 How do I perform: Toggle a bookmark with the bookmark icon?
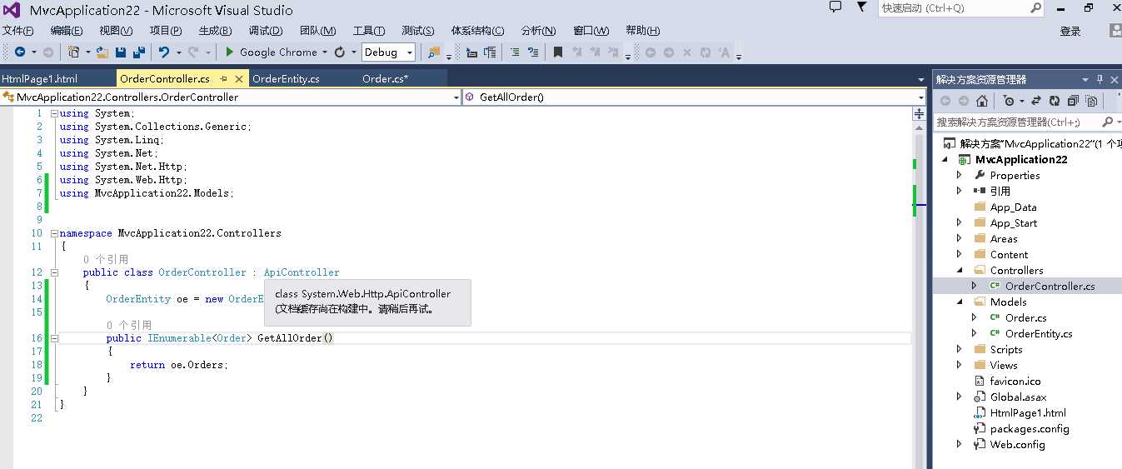558,52
